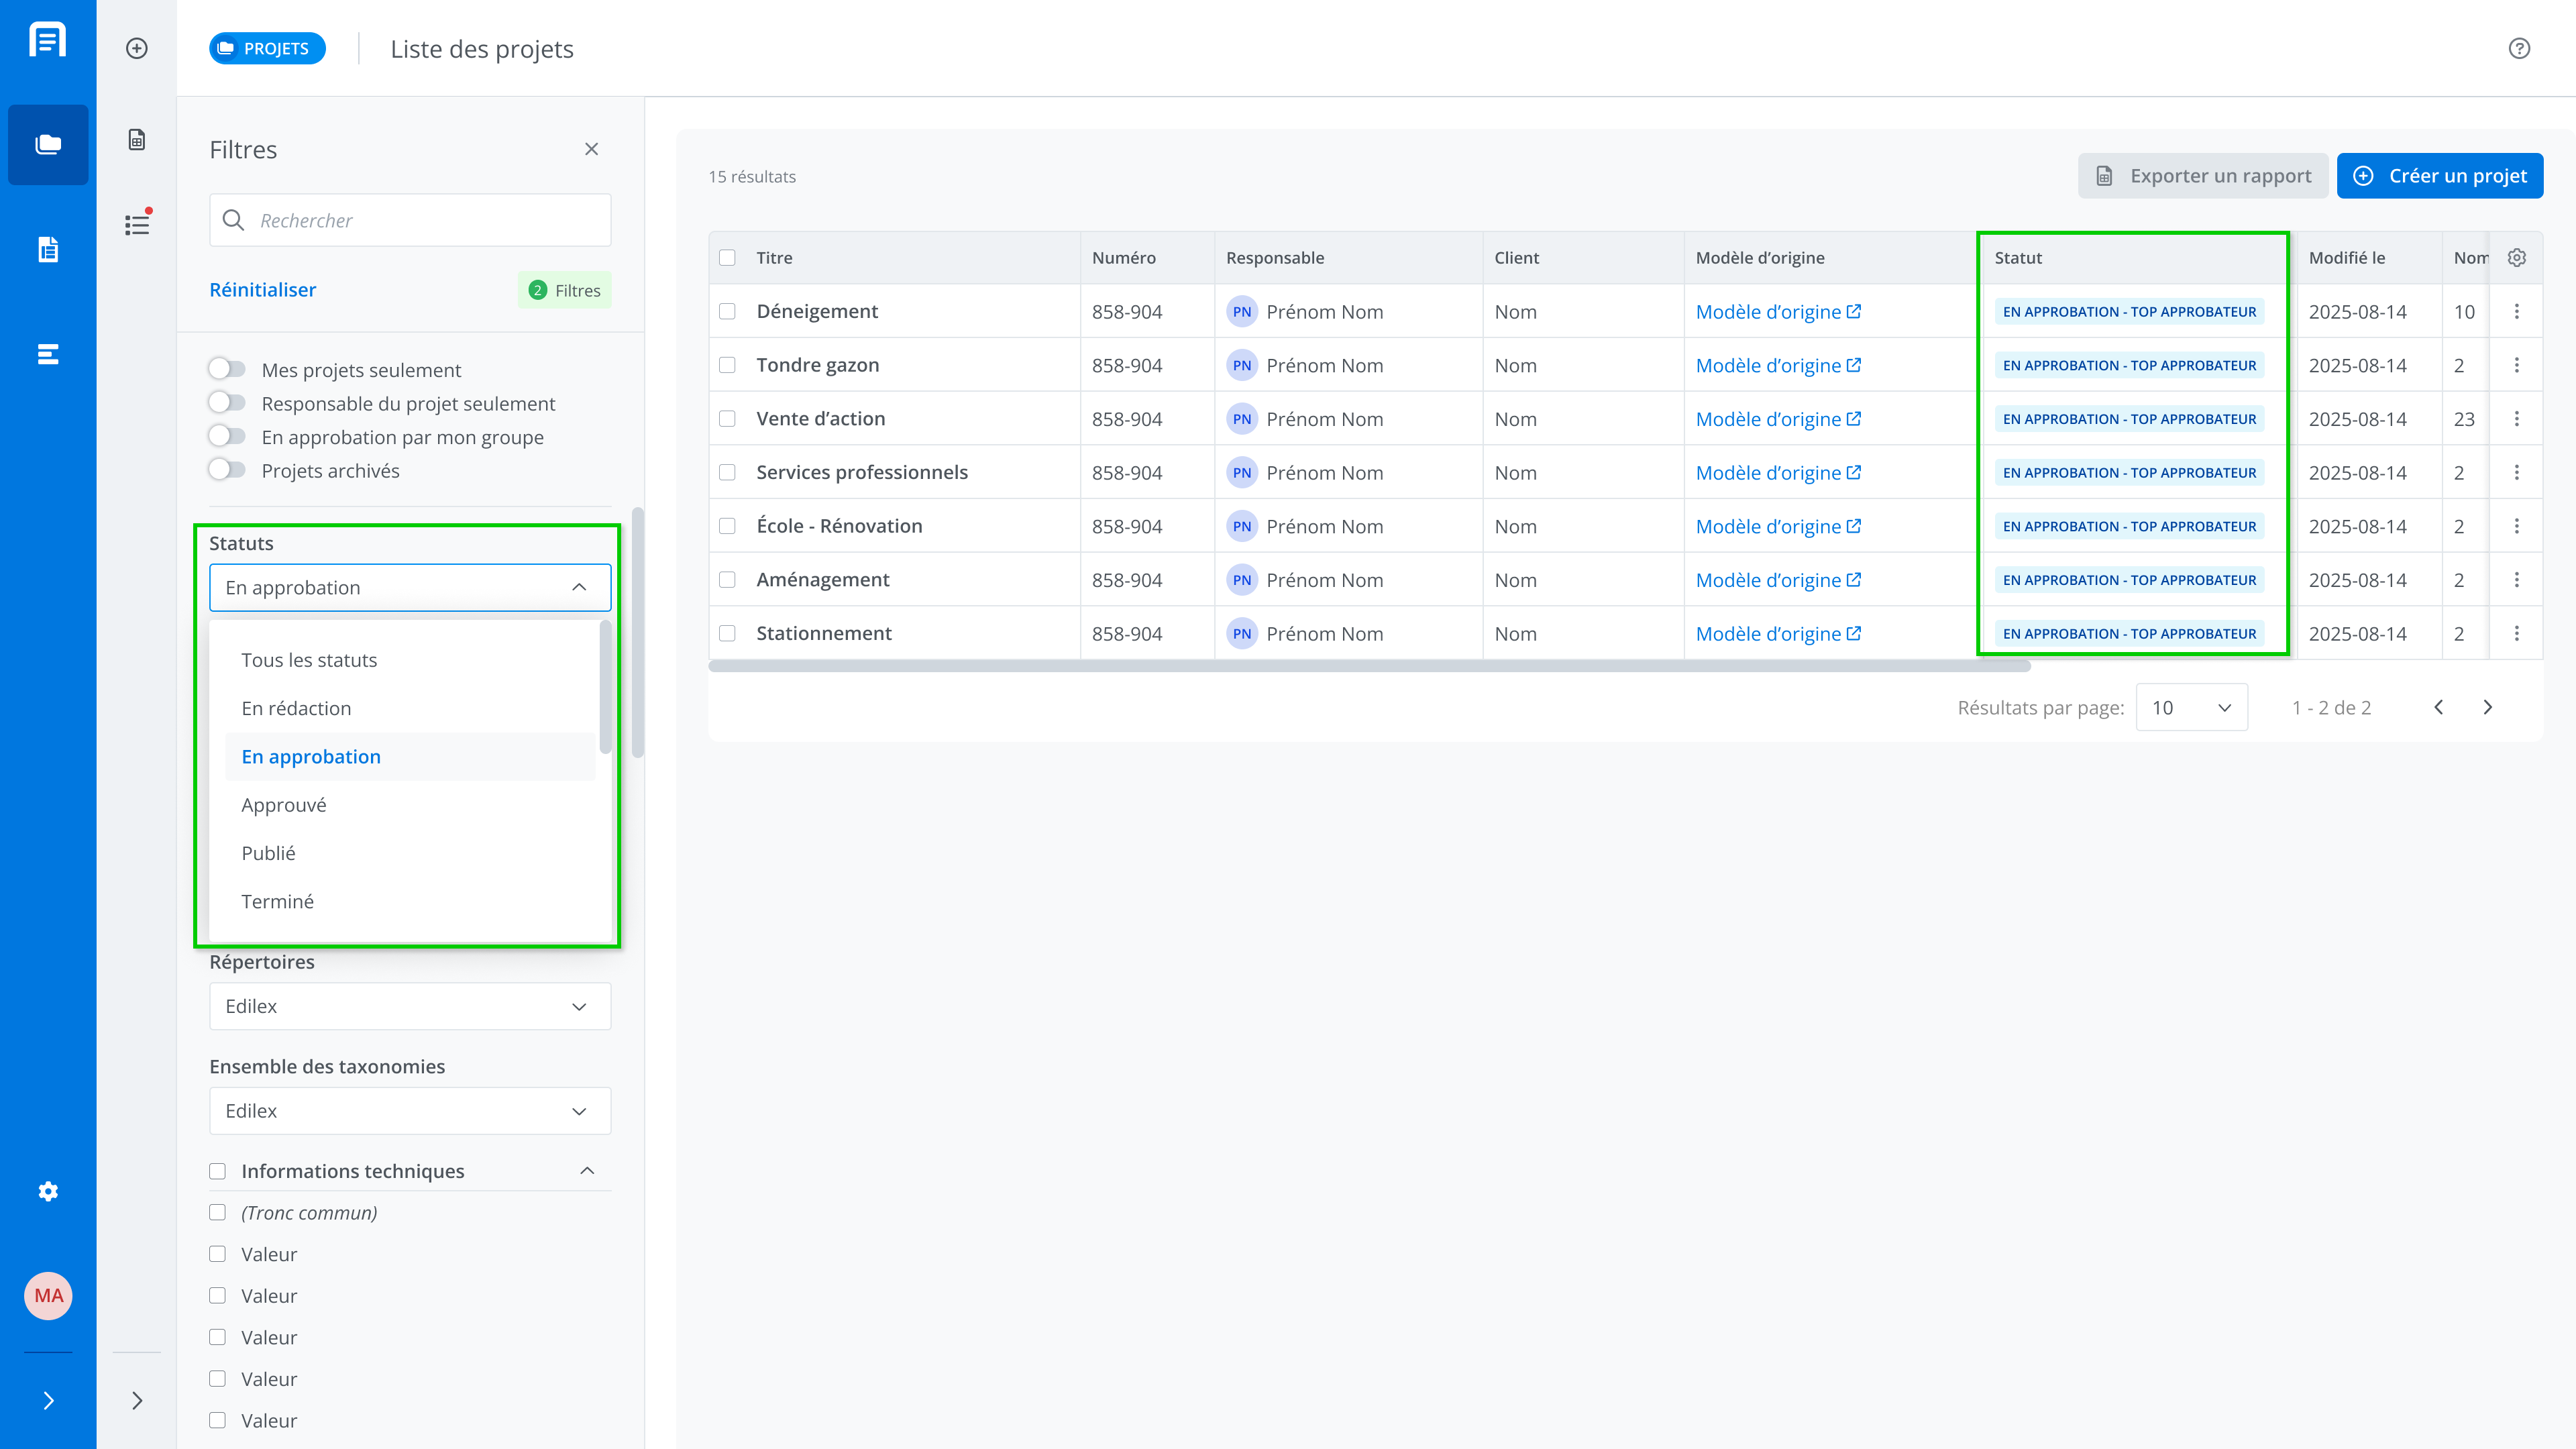This screenshot has width=2576, height=1449.
Task: Open the task list icon with red dot
Action: [137, 224]
